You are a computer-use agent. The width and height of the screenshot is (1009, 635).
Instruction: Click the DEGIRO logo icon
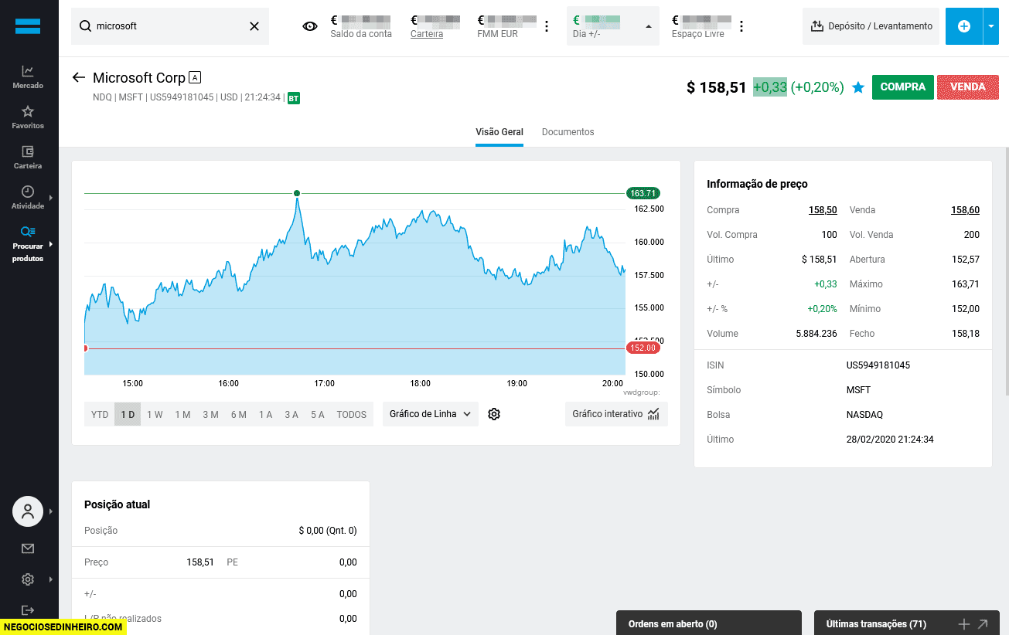tap(28, 25)
